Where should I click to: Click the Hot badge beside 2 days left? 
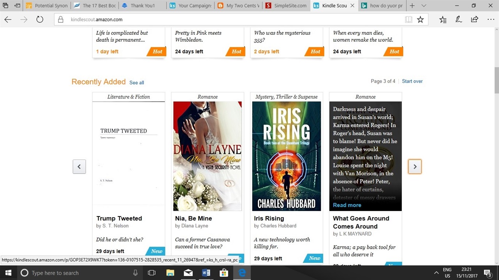pos(315,51)
